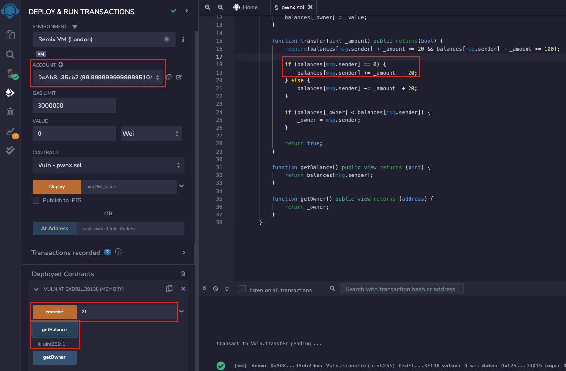Screen dimensions: 566x371
Task: Enable Publish to IPFS
Action: pyautogui.click(x=36, y=200)
